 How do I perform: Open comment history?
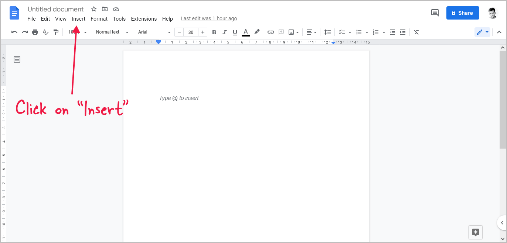tap(435, 13)
